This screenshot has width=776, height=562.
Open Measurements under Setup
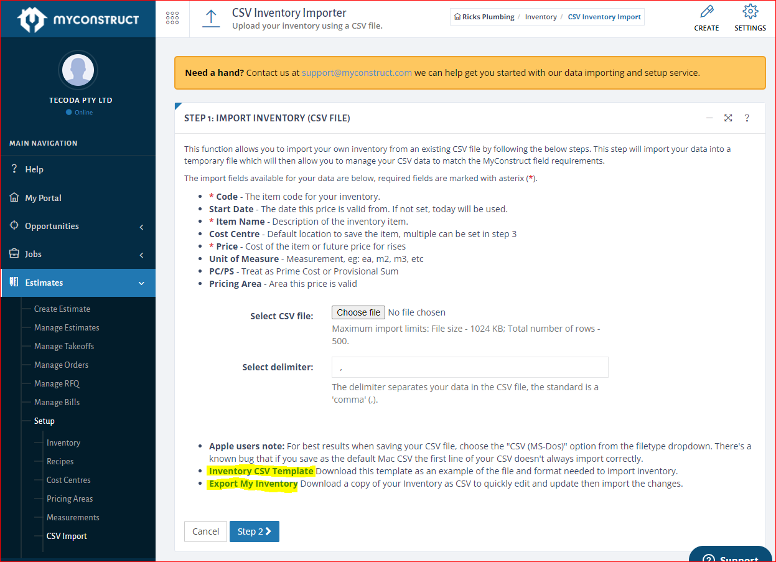(73, 517)
